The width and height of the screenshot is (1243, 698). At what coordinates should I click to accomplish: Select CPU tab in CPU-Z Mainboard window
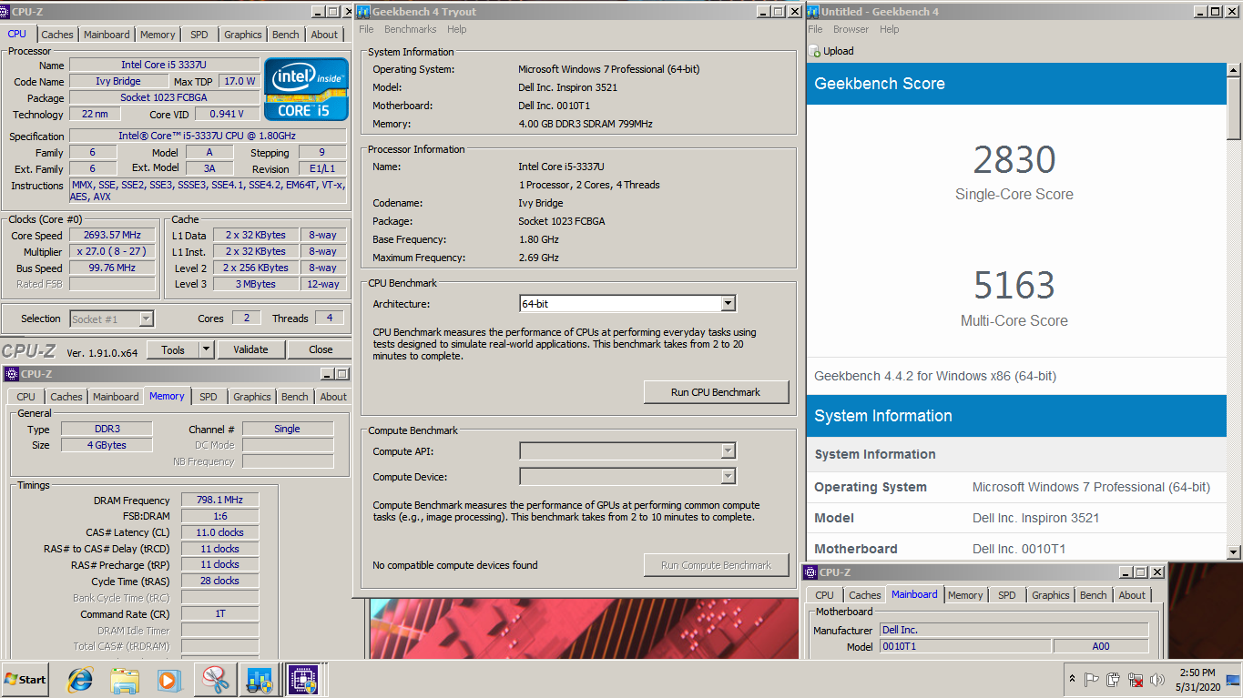click(824, 595)
